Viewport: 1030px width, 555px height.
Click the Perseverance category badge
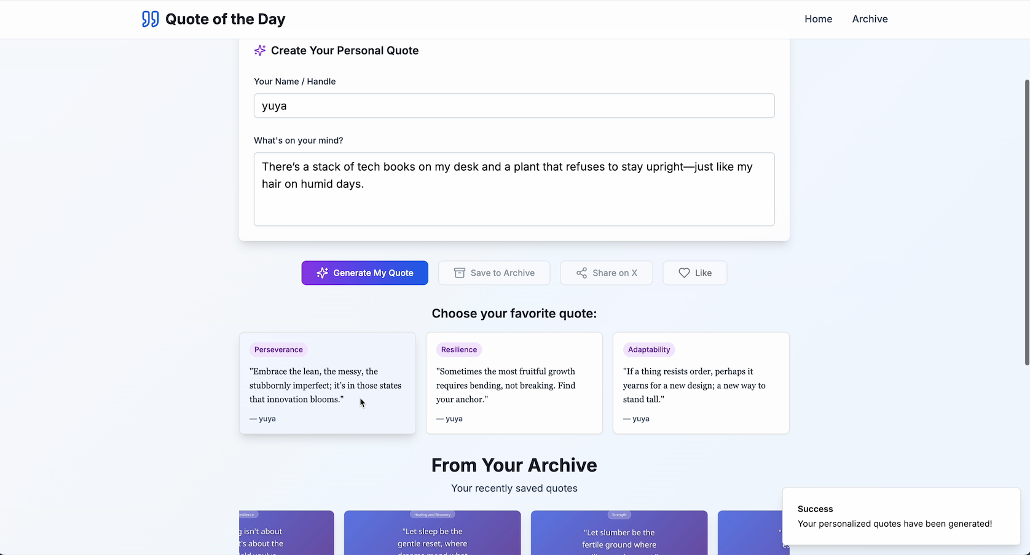pyautogui.click(x=278, y=349)
